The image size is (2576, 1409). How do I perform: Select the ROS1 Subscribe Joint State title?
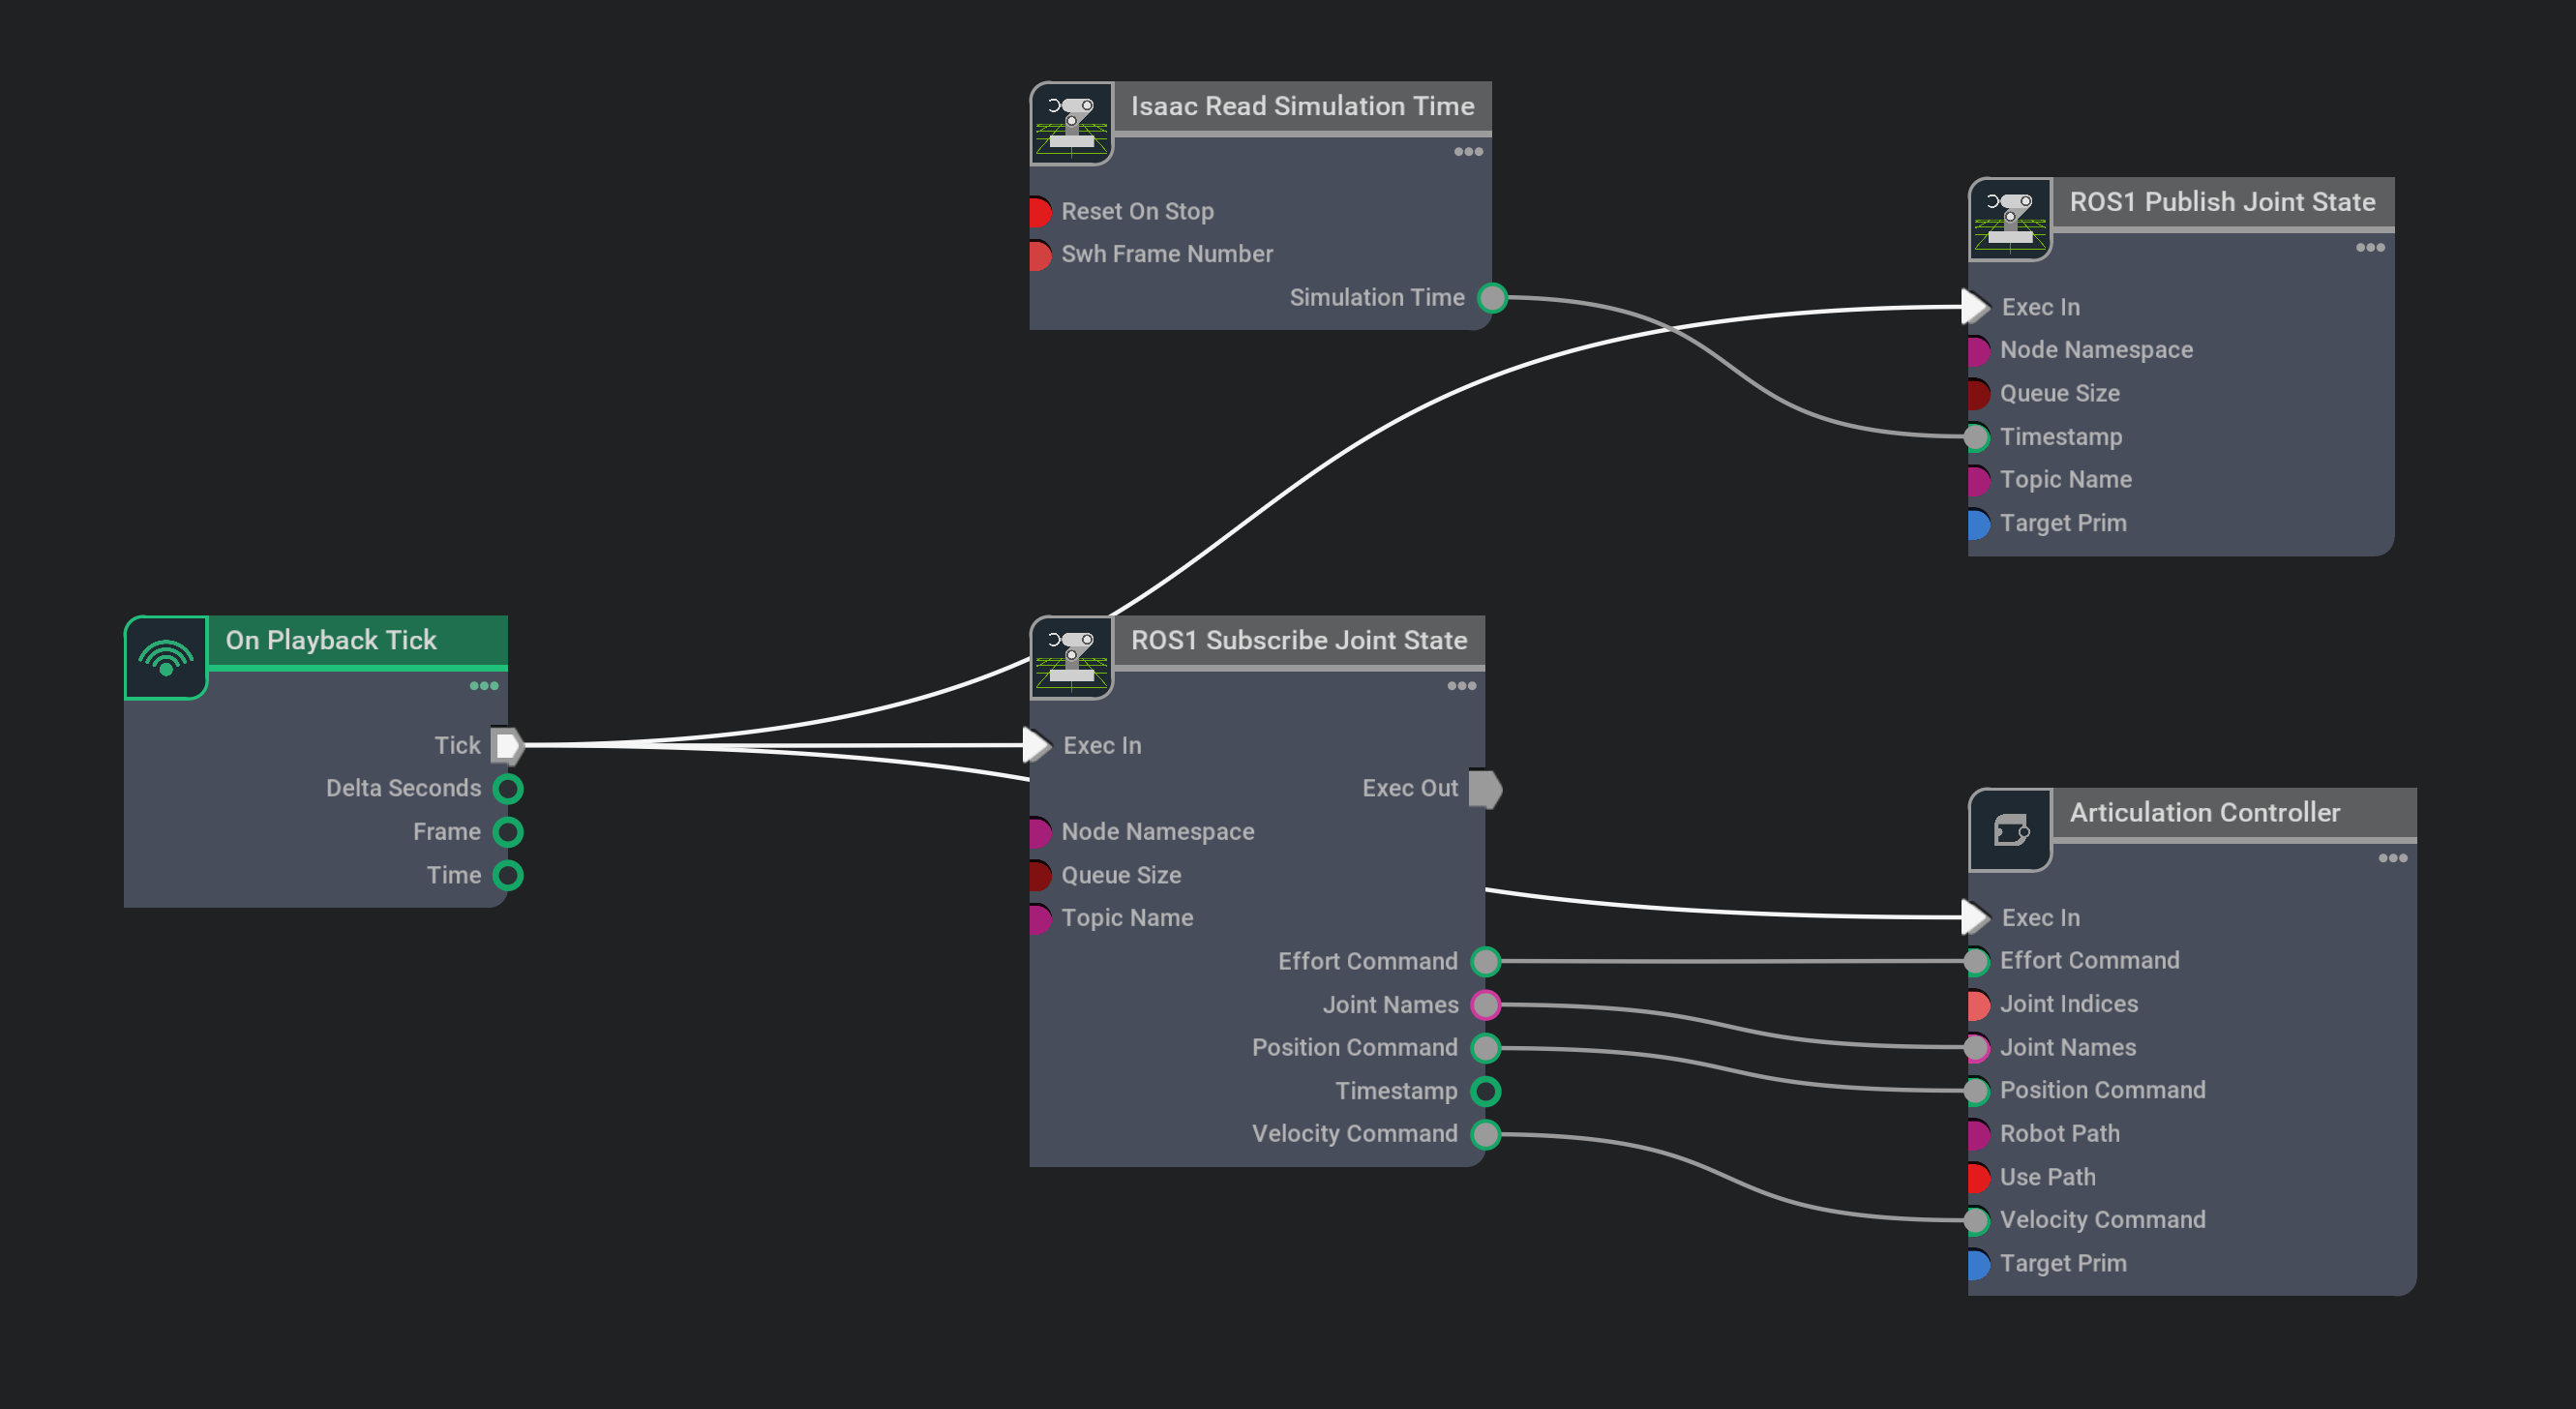click(x=1299, y=640)
